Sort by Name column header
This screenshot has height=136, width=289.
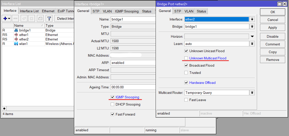tap(29, 26)
